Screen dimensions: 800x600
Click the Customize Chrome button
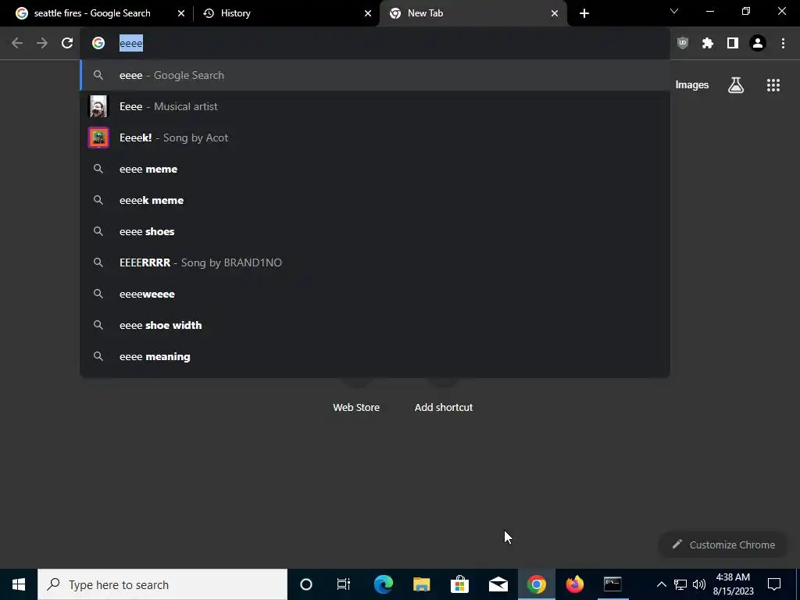[x=723, y=545]
